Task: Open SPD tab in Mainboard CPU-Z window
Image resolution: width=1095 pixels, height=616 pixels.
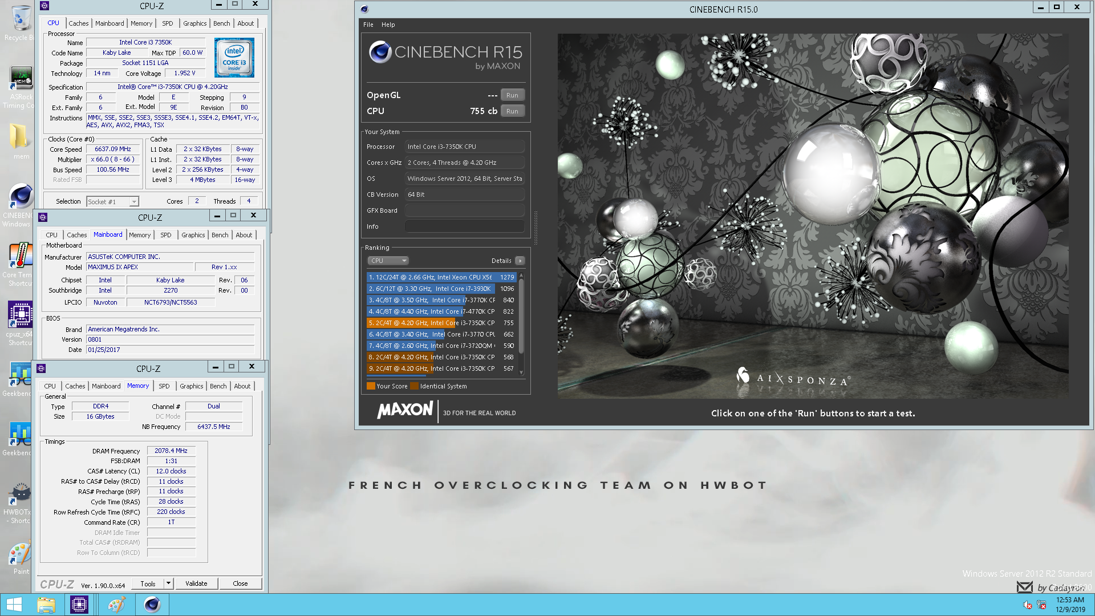Action: [x=166, y=235]
